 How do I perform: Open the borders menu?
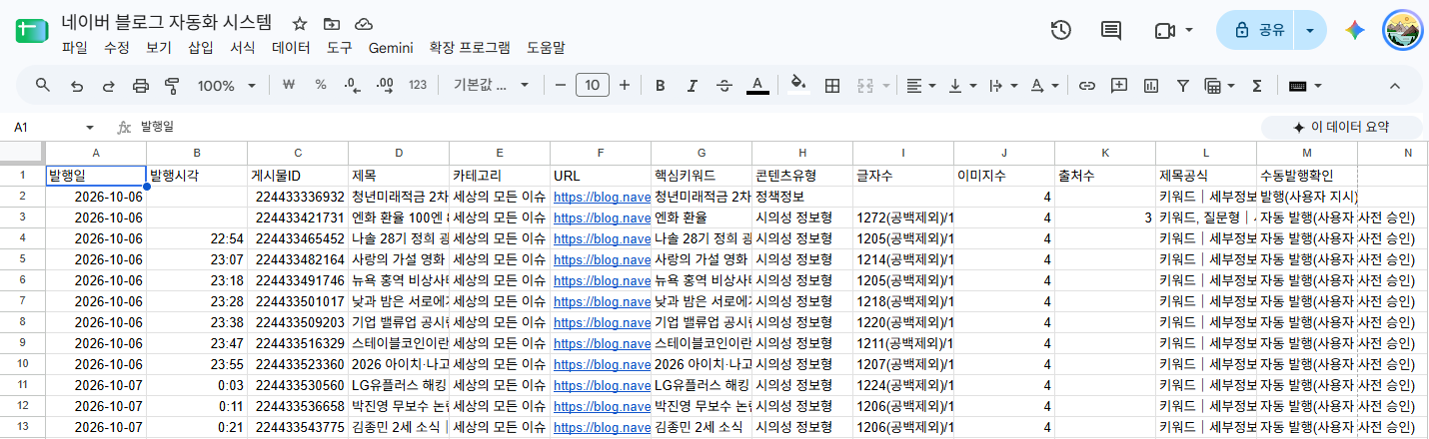[831, 85]
